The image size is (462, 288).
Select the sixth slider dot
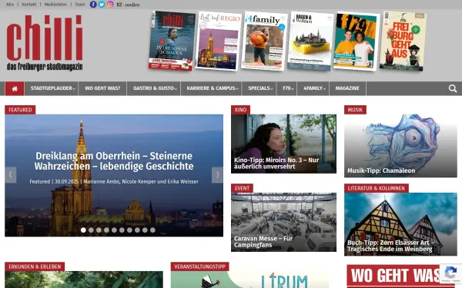pyautogui.click(x=122, y=230)
